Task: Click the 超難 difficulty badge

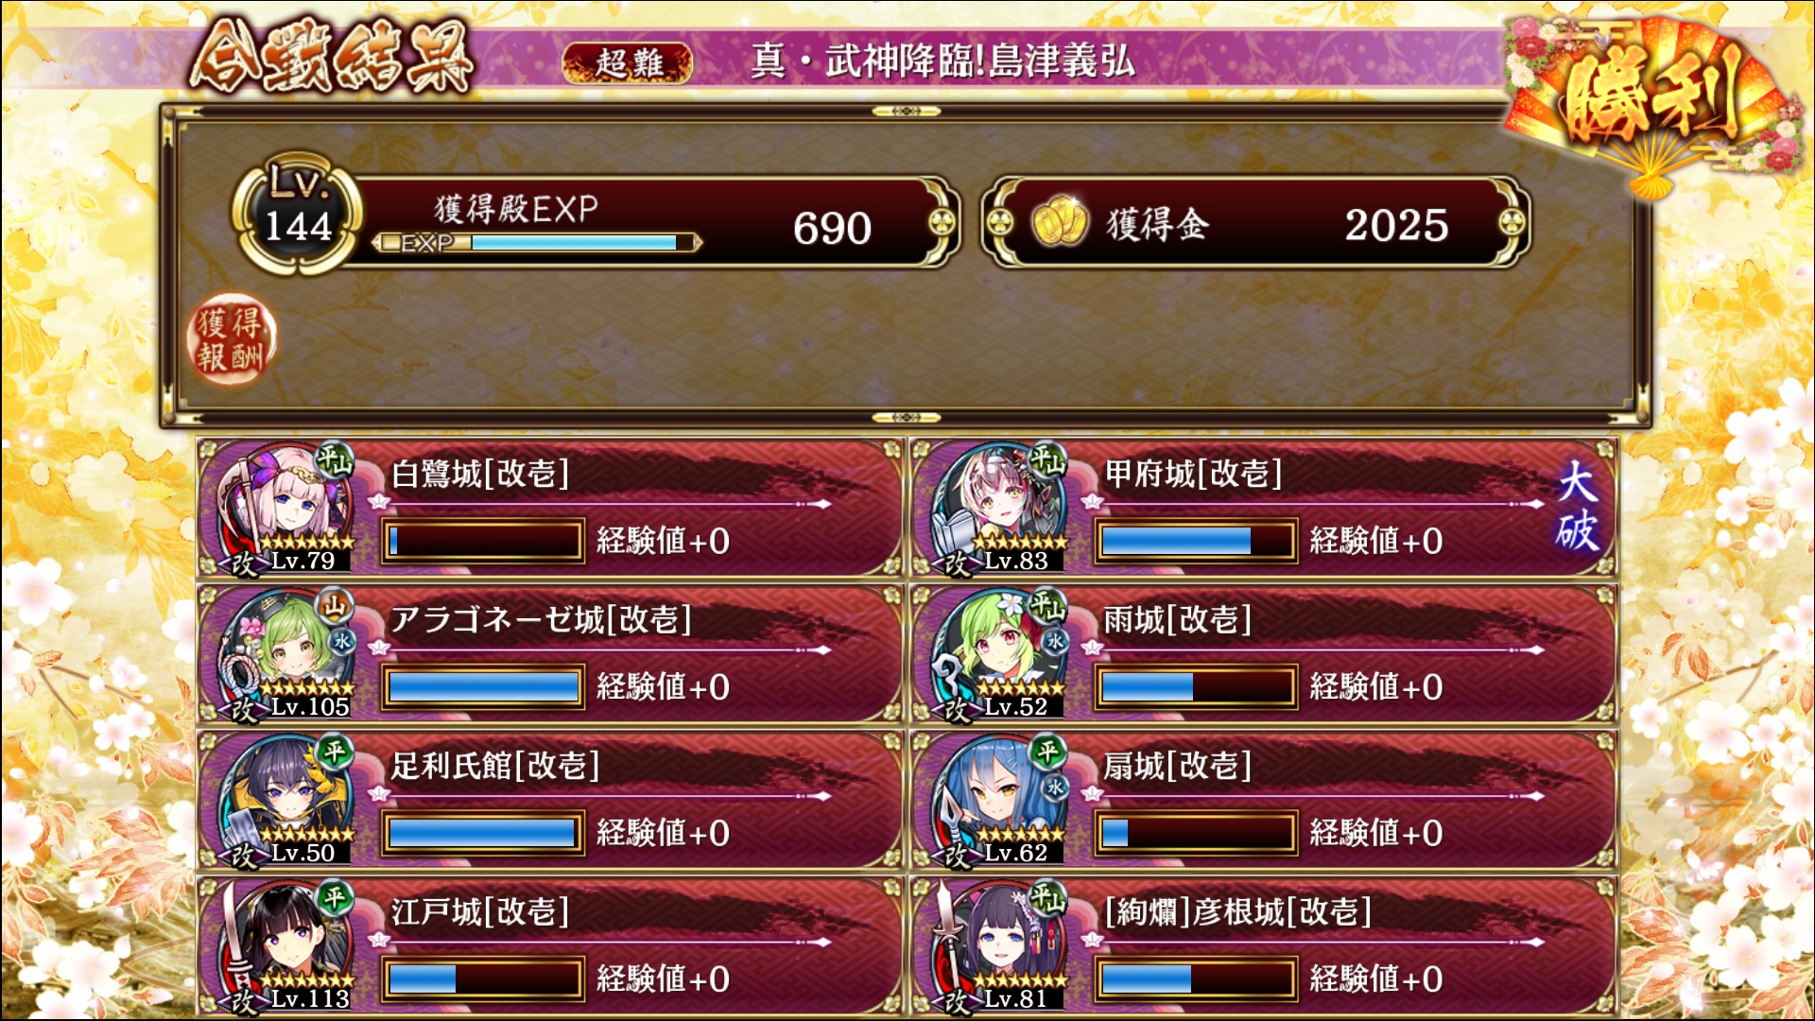Action: click(627, 63)
